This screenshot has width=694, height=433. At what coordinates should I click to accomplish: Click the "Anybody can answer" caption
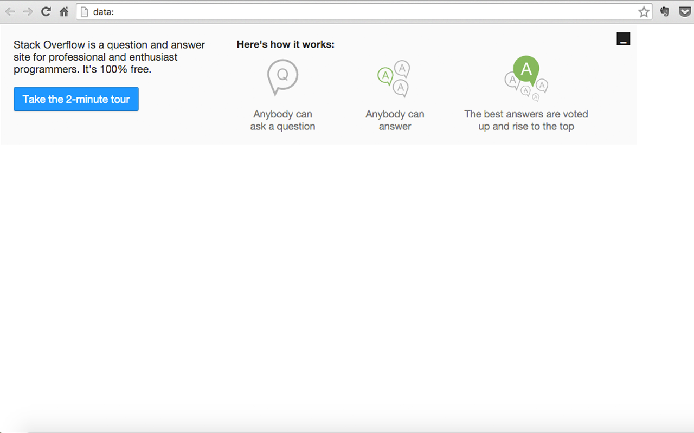pyautogui.click(x=395, y=120)
